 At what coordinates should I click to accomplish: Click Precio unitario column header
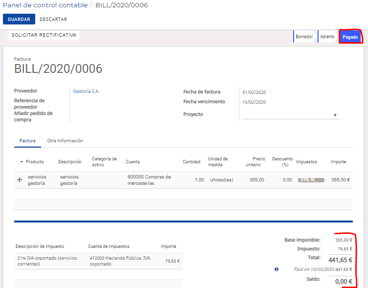pos(255,162)
